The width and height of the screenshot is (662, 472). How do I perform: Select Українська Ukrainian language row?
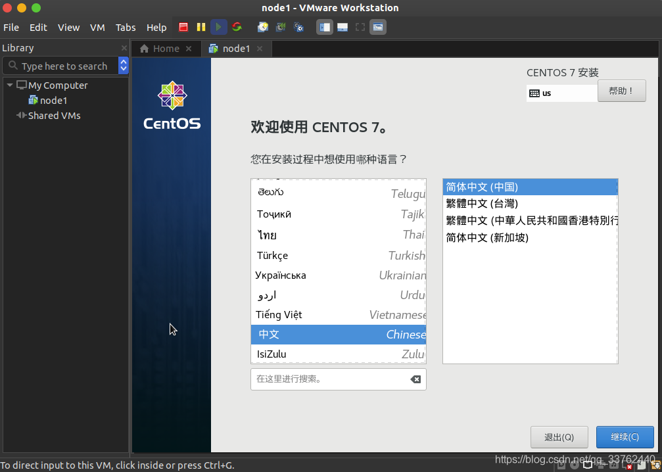pyautogui.click(x=339, y=275)
